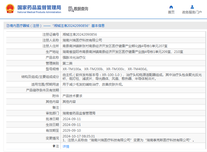Click the 注册人住所 address value
207x152 pixels.
click(x=115, y=46)
